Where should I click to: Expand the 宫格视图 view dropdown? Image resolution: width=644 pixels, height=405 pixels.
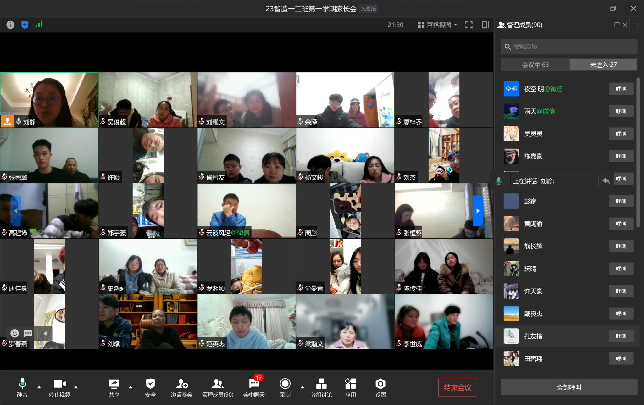click(x=437, y=25)
